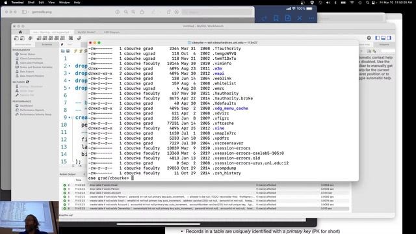
Task: Click the bookmark icon in blue panel
Action: coord(276,18)
